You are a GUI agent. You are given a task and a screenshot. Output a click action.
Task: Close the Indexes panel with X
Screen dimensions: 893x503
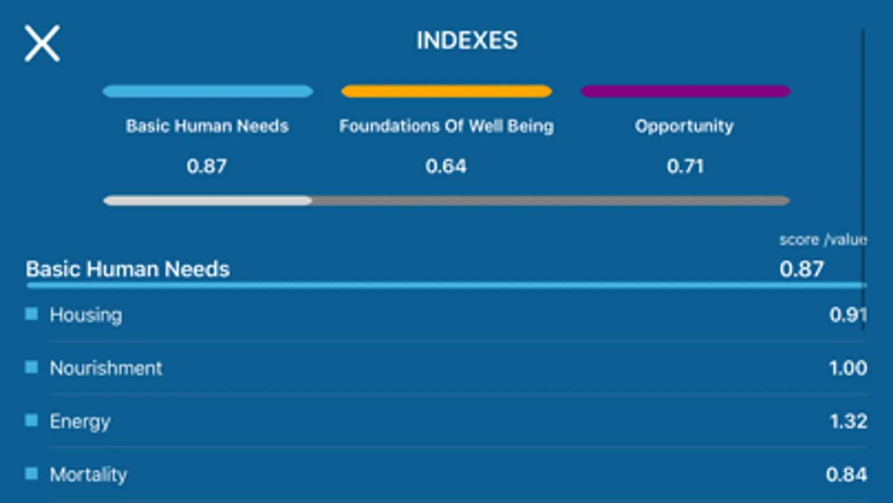pyautogui.click(x=42, y=43)
